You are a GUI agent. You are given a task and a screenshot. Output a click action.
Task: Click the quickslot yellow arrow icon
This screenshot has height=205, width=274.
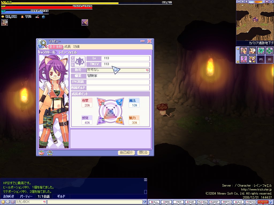tap(238, 49)
